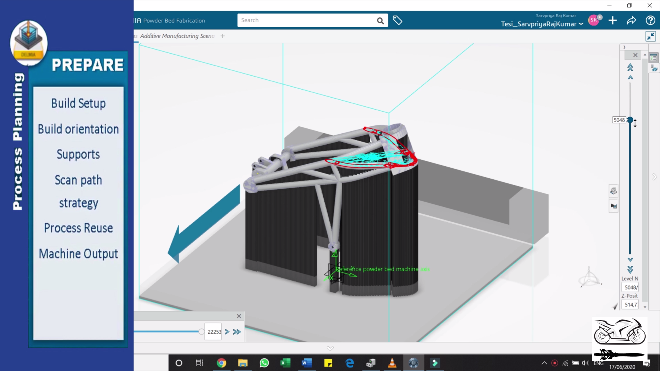Click the layer display icon left of slider

614,191
